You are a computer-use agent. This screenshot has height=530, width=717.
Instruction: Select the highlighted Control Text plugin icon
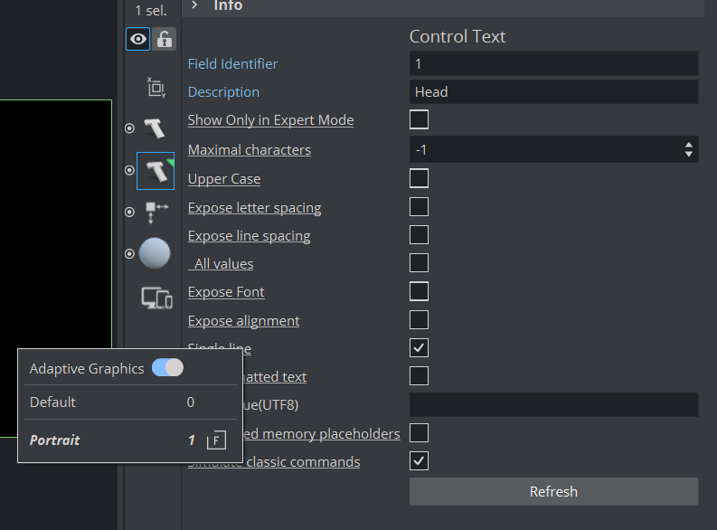pyautogui.click(x=155, y=170)
